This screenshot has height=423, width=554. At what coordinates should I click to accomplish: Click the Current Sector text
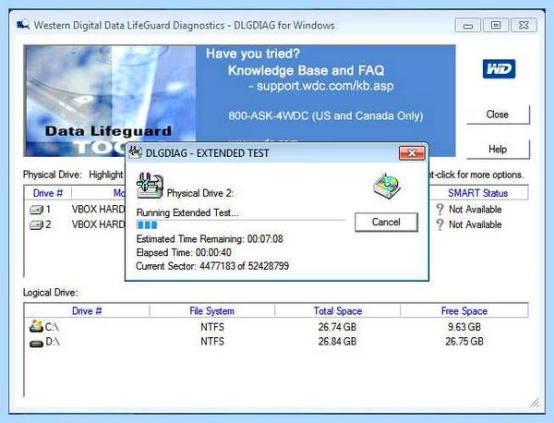(x=212, y=266)
